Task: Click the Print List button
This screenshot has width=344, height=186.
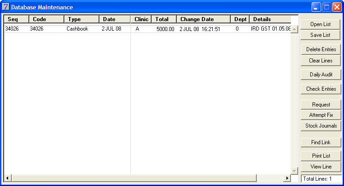Action: point(321,156)
